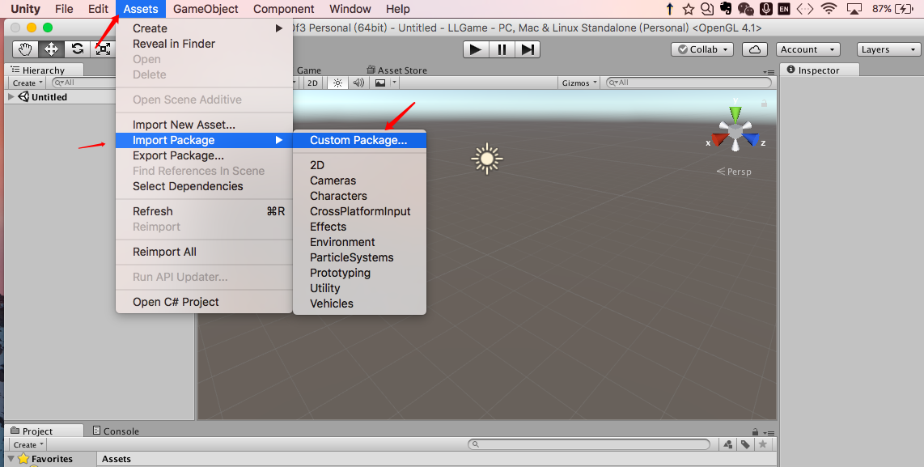Screen dimensions: 924x467
Task: Open the cloud Services button
Action: click(754, 49)
